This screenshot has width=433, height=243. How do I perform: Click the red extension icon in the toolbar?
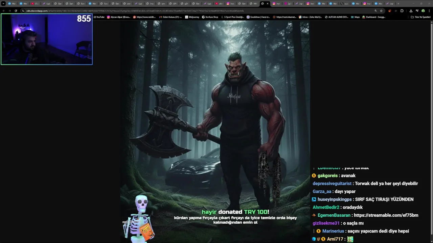click(390, 11)
